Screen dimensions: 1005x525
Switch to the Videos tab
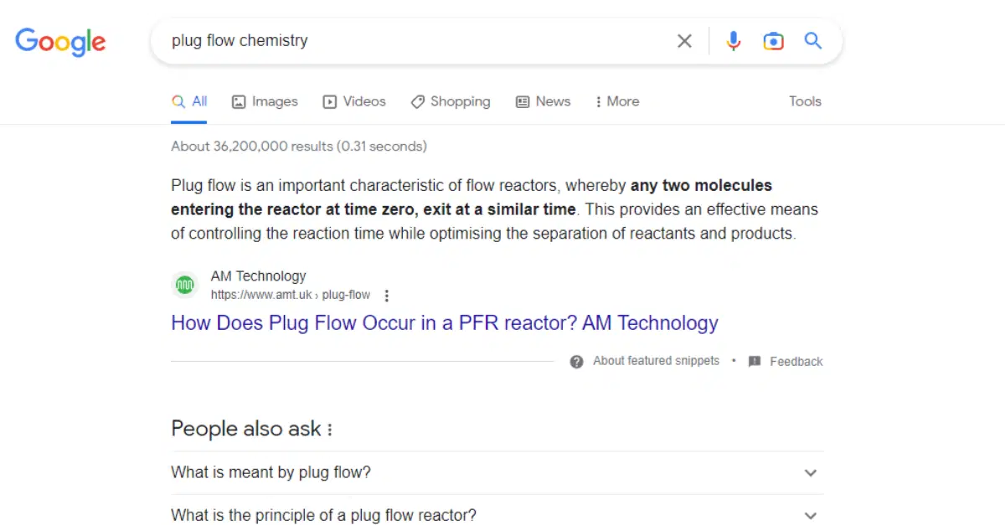354,101
